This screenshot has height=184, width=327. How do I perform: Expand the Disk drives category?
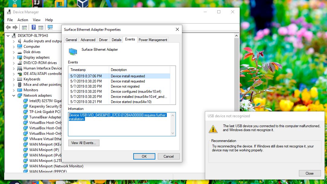(14, 52)
